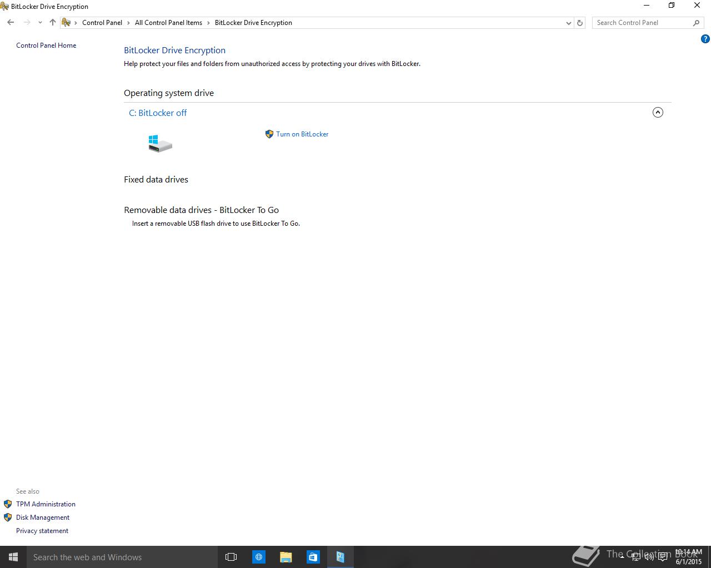Open Task View from the taskbar
The height and width of the screenshot is (568, 711).
[231, 557]
